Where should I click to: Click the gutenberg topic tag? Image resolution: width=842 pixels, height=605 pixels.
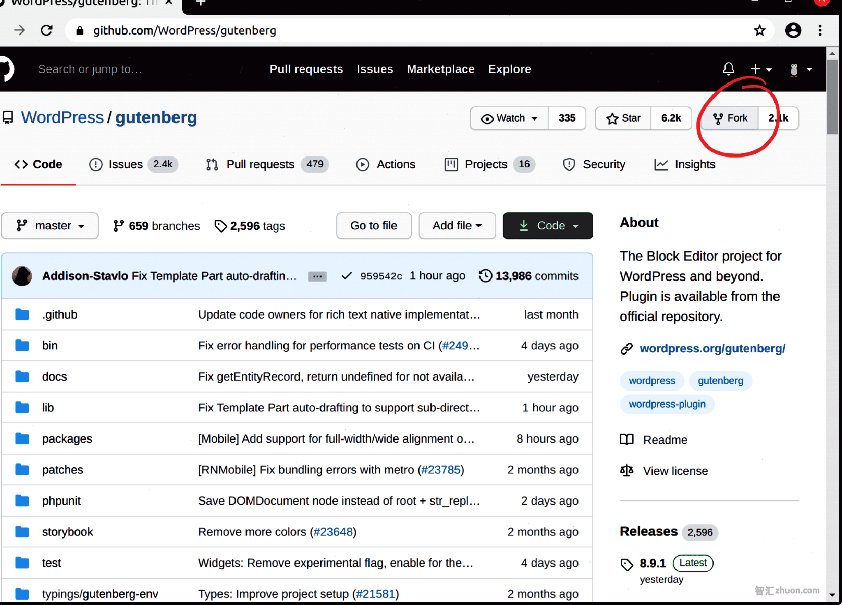[720, 381]
